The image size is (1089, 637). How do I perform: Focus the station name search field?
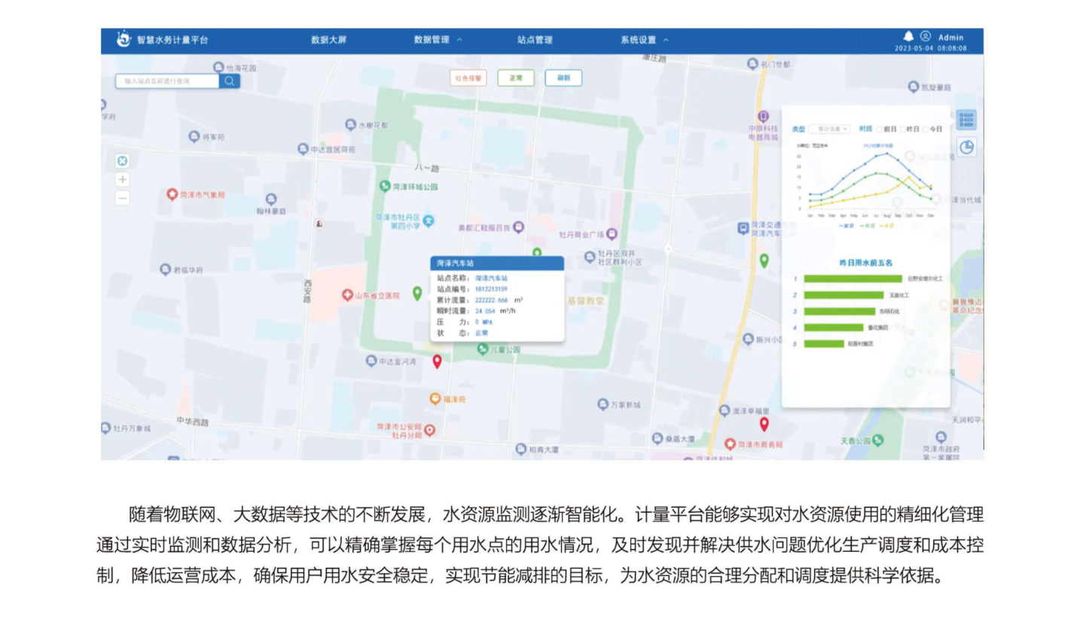coord(167,81)
